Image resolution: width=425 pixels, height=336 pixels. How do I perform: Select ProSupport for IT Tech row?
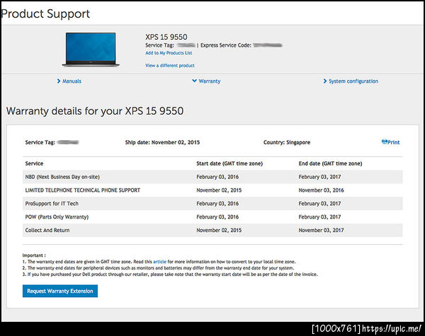212,204
